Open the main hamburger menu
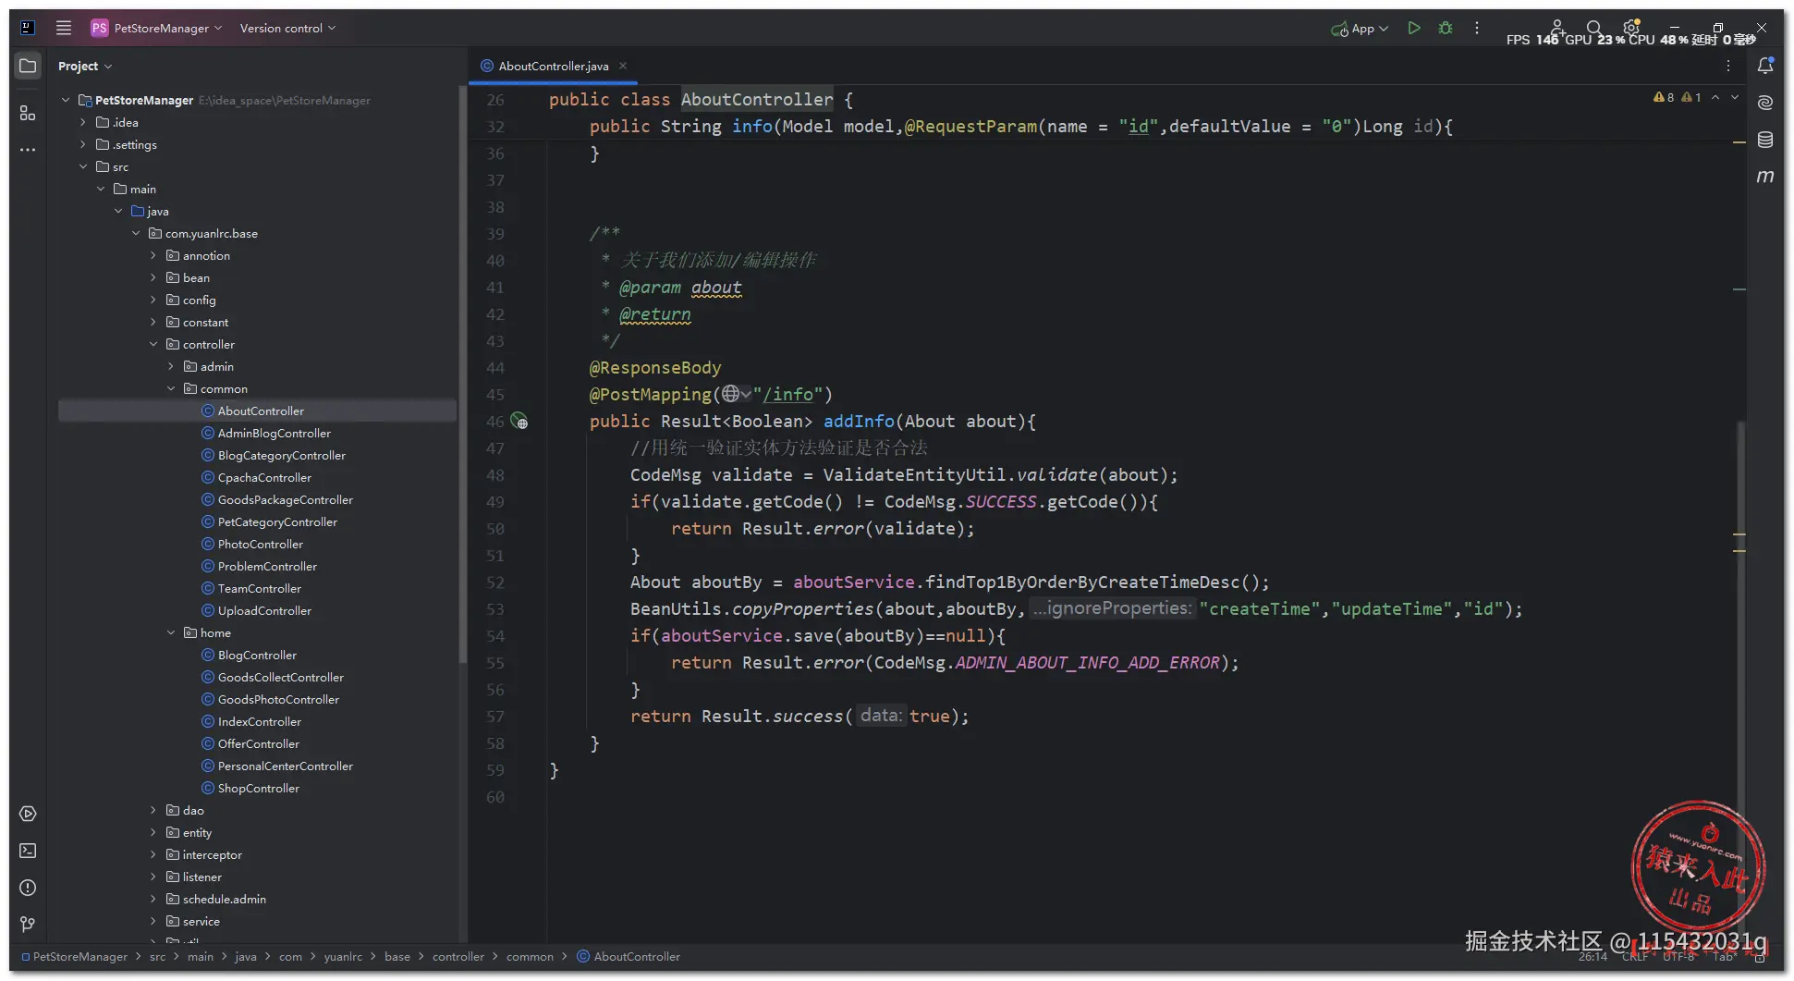Screen dimensions: 1794x981 point(64,28)
